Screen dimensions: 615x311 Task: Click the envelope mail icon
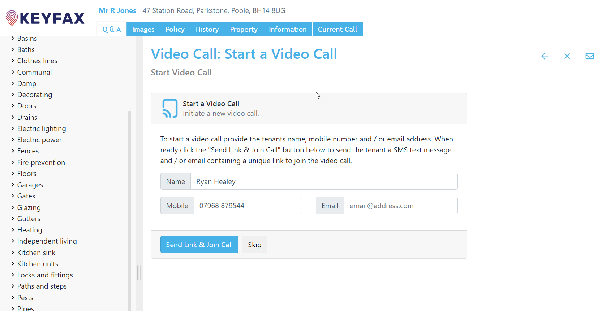(589, 56)
